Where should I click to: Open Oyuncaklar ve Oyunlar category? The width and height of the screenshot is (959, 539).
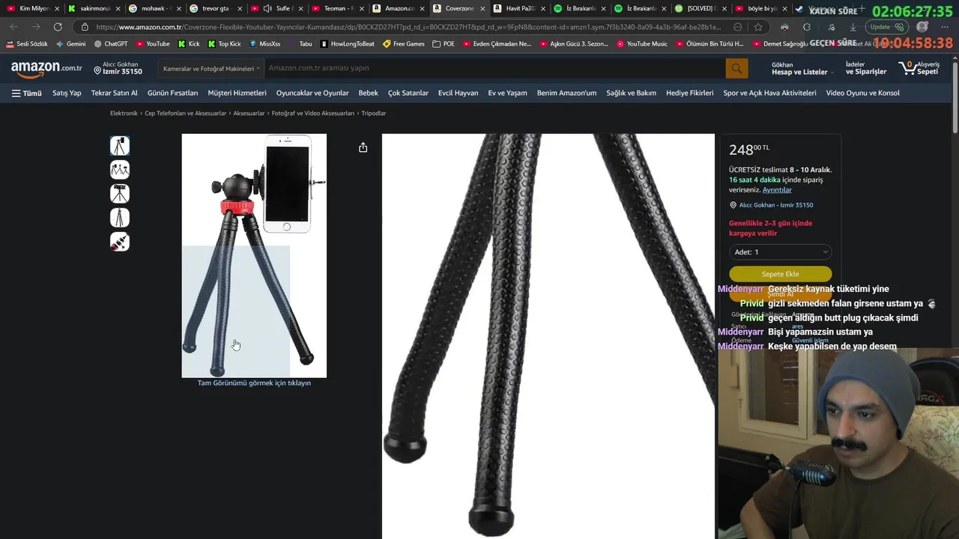312,94
